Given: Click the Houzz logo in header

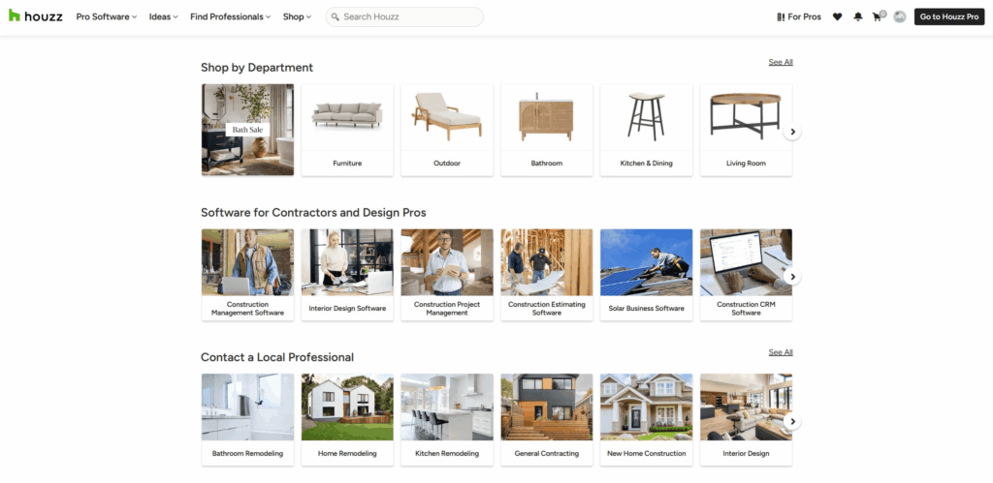Looking at the screenshot, I should (x=36, y=16).
